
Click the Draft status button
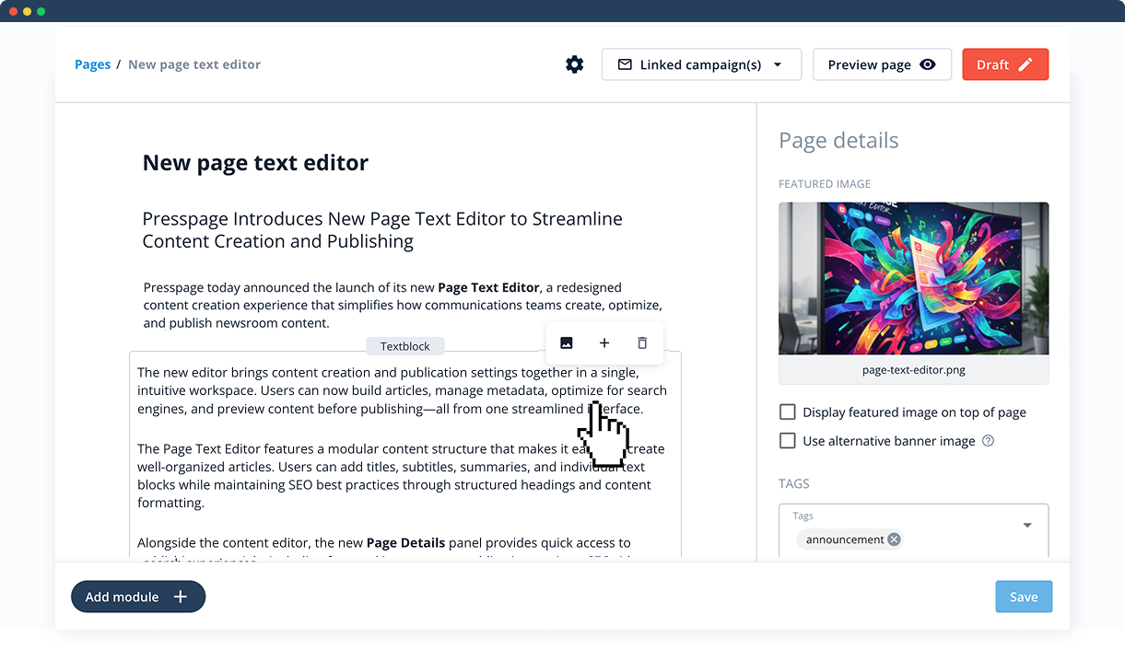(1005, 64)
